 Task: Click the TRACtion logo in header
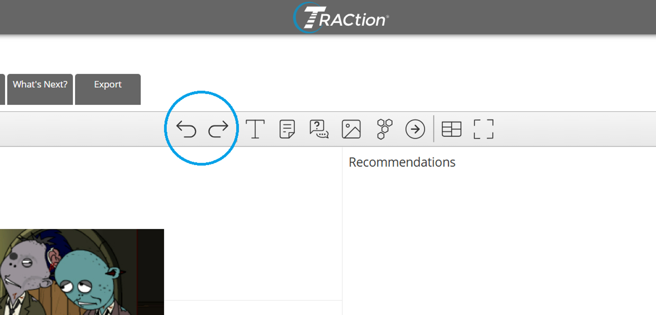[341, 18]
